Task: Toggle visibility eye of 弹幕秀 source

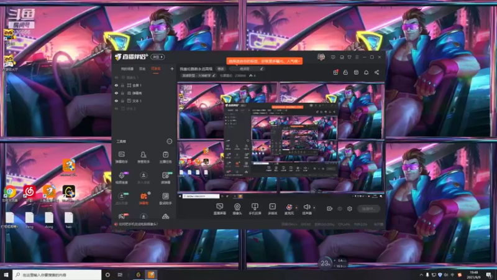Action: pyautogui.click(x=116, y=93)
